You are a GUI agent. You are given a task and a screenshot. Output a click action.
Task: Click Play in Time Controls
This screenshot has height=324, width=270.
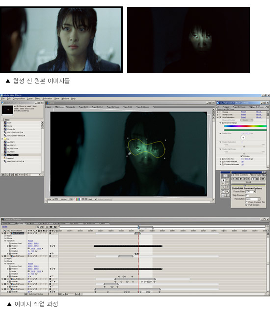pos(241,179)
